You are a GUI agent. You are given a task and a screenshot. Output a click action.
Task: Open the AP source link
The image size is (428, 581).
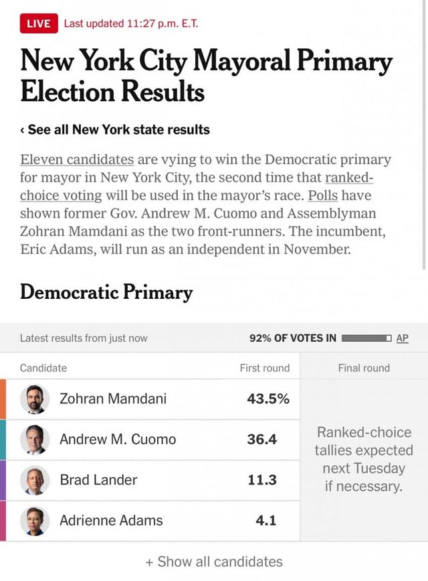click(x=402, y=338)
